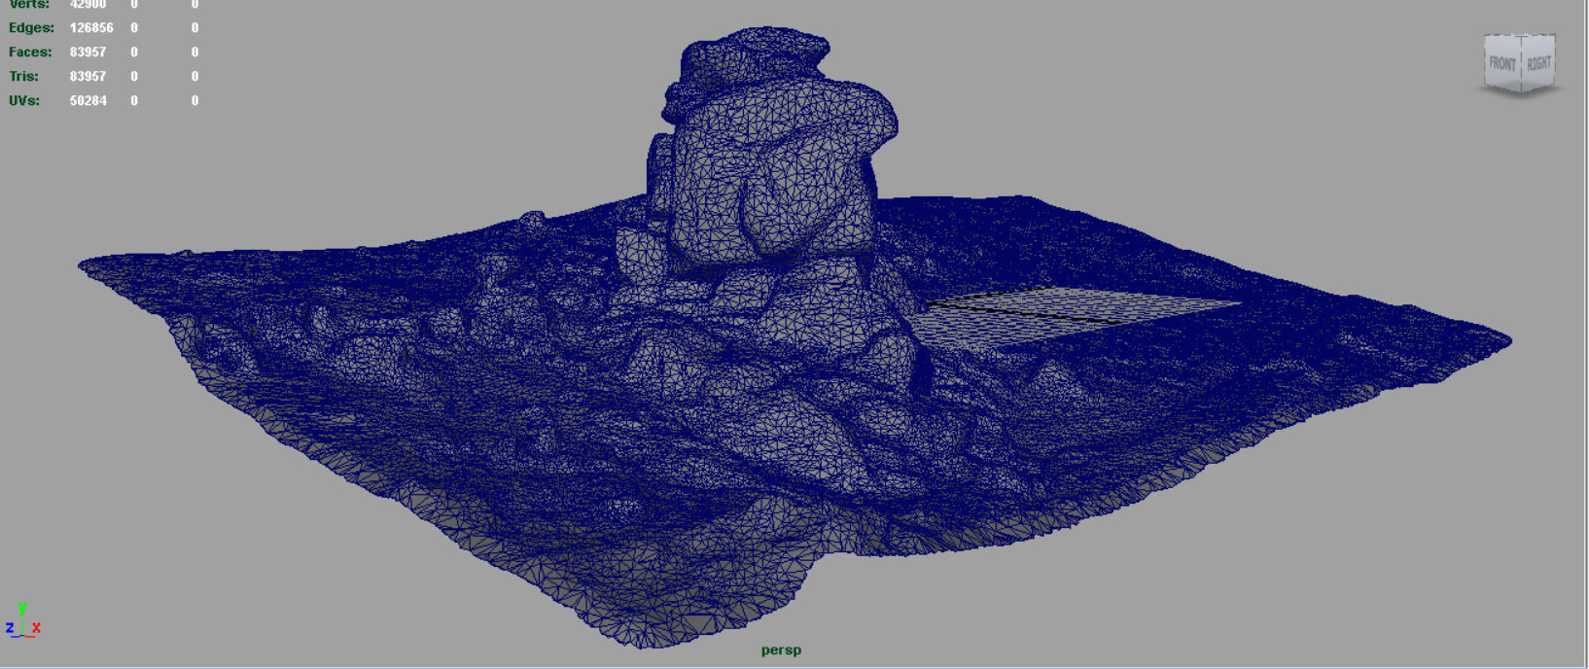Image resolution: width=1589 pixels, height=669 pixels.
Task: Click the 'UVs:' label in the HUD
Action: [24, 101]
